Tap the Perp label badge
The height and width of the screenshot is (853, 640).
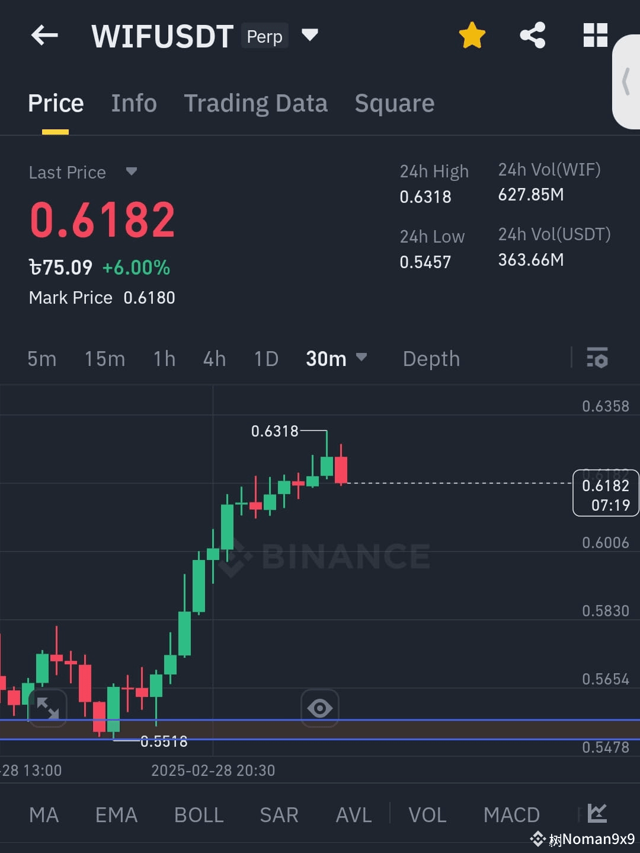(x=264, y=36)
